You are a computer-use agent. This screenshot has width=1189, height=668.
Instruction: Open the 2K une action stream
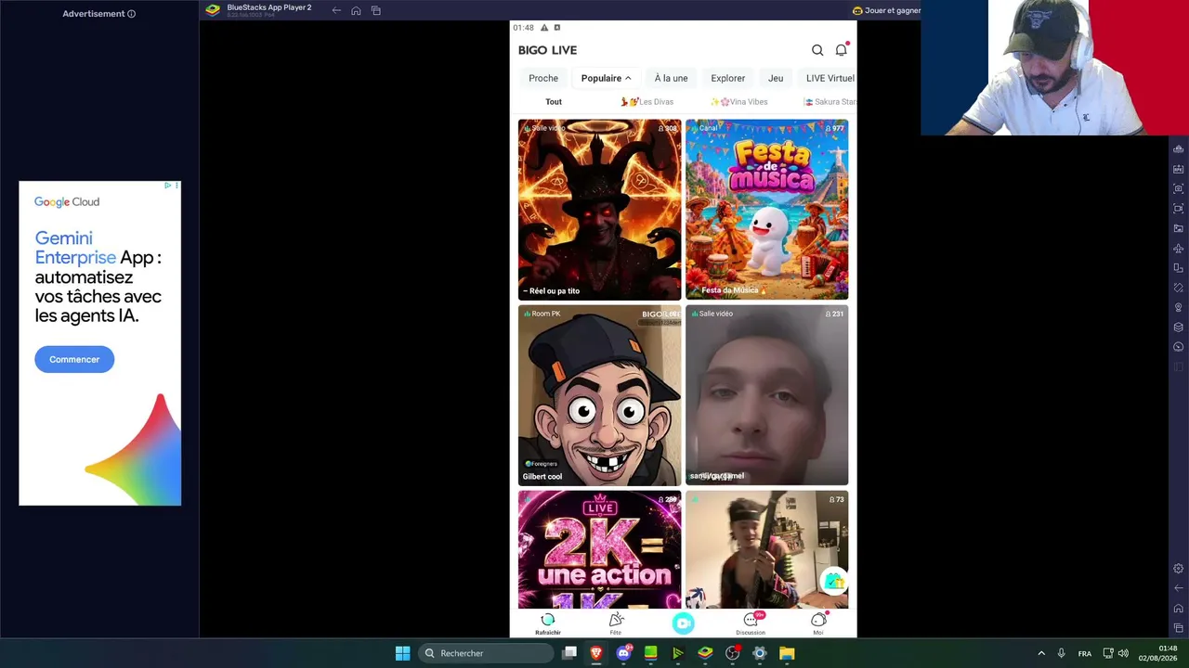pyautogui.click(x=599, y=549)
